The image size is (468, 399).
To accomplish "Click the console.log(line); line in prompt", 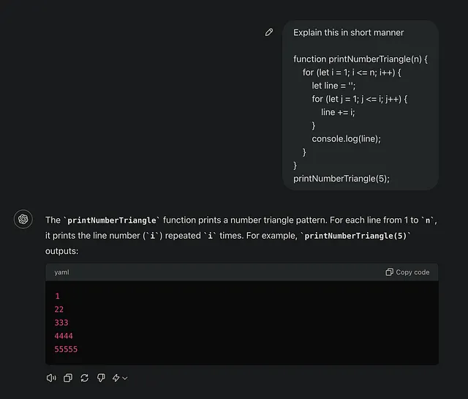I will click(x=346, y=138).
